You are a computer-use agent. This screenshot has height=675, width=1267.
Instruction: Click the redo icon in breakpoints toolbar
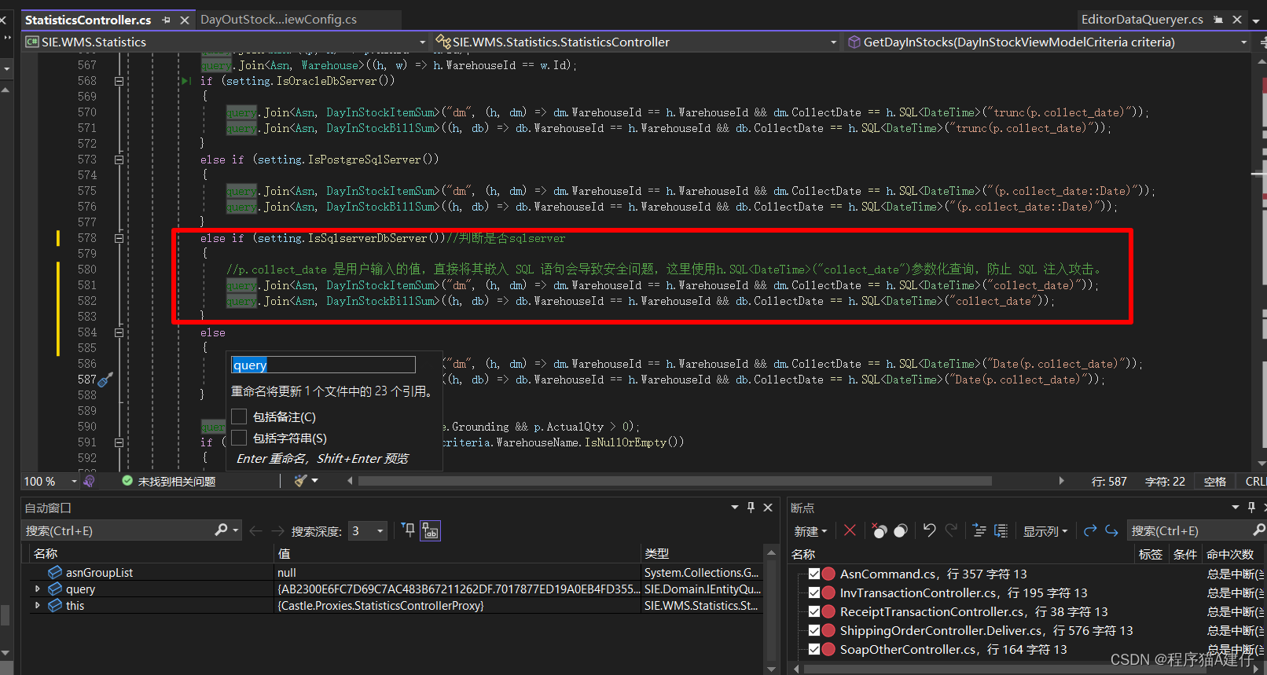tap(951, 530)
